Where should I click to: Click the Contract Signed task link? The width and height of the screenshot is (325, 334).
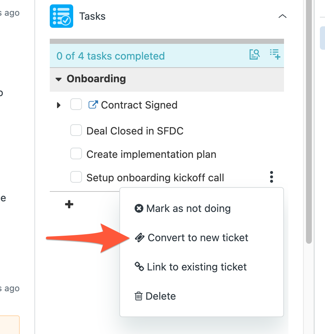click(x=139, y=105)
